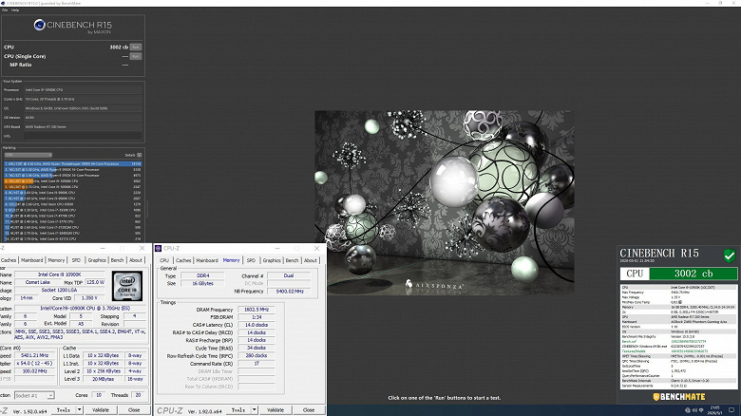Switch to Mainboard tab in right CPU-Z window

(x=208, y=259)
